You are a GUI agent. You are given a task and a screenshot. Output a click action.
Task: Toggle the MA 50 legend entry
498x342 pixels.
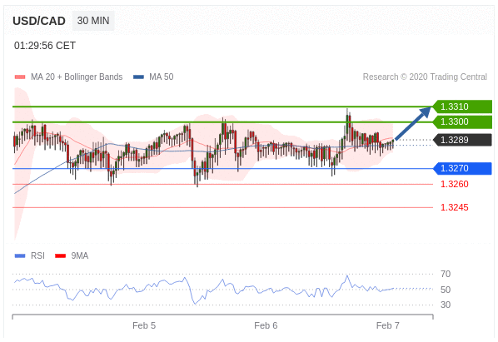(153, 77)
